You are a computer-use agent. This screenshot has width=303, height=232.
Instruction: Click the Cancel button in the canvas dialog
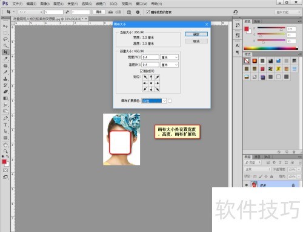[196, 41]
